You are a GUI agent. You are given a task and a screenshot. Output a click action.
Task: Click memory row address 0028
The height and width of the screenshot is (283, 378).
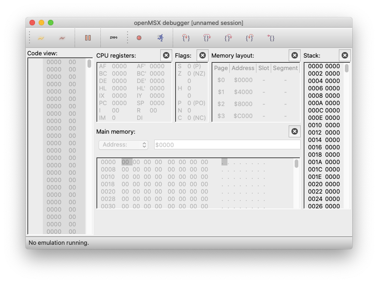point(108,199)
